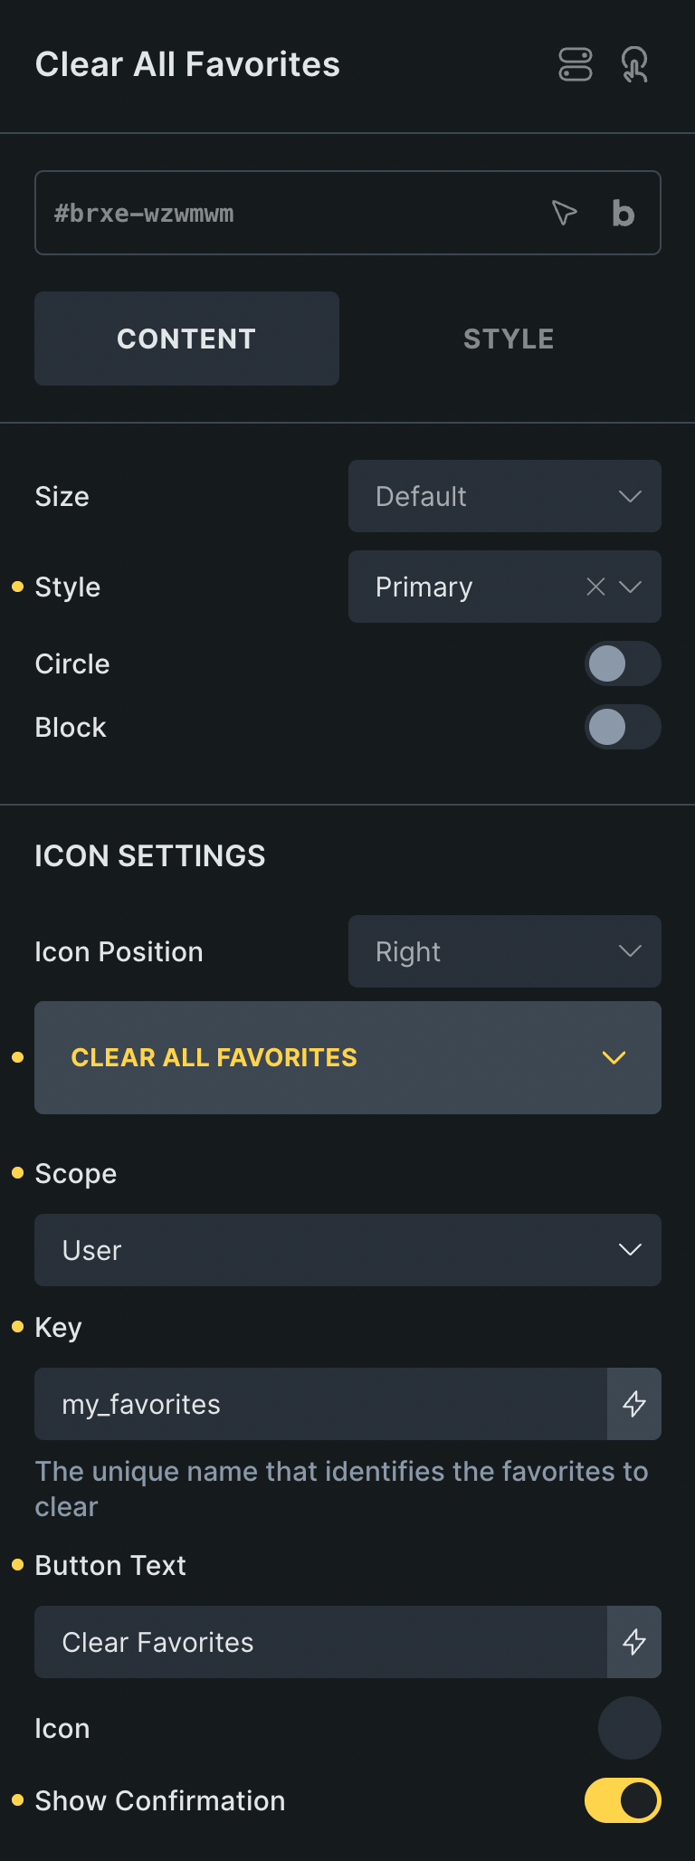Viewport: 695px width, 1861px height.
Task: Click the Bricks 'b' icon in the ID field
Action: click(622, 213)
